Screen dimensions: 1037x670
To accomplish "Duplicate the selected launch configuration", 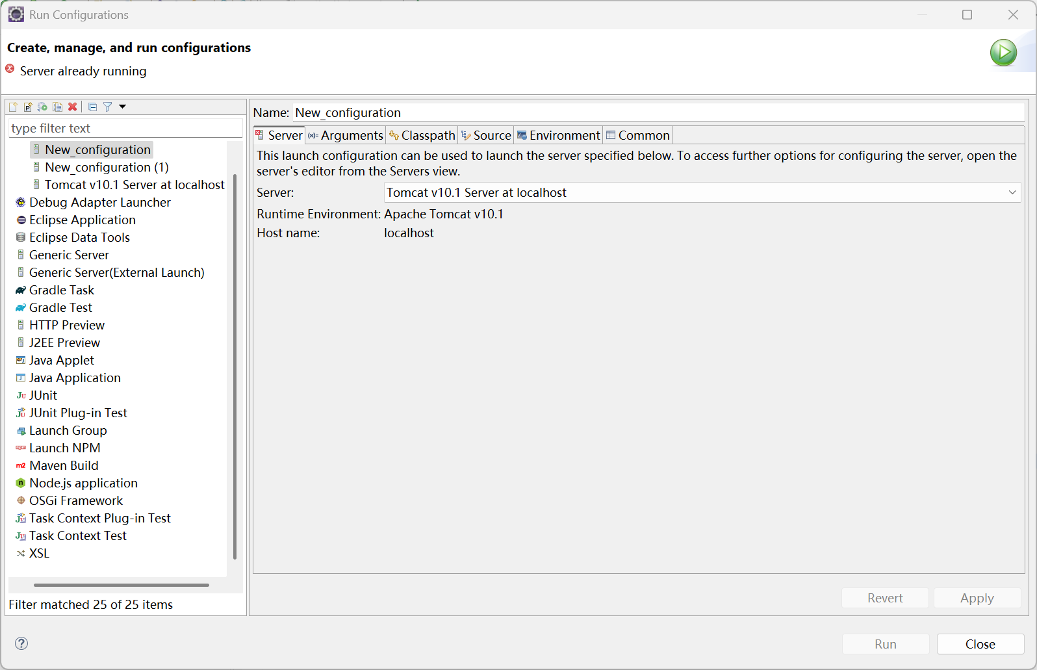I will 58,107.
